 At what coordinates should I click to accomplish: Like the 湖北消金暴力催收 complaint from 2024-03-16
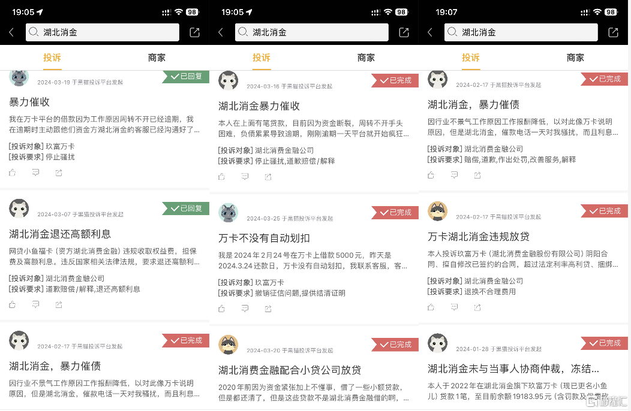pyautogui.click(x=222, y=177)
